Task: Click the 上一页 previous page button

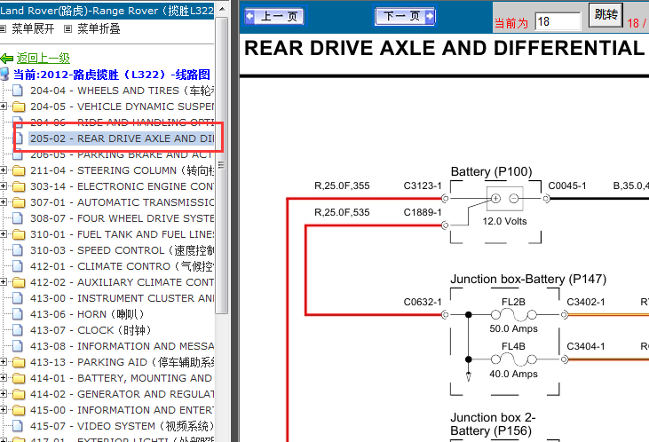Action: click(274, 16)
